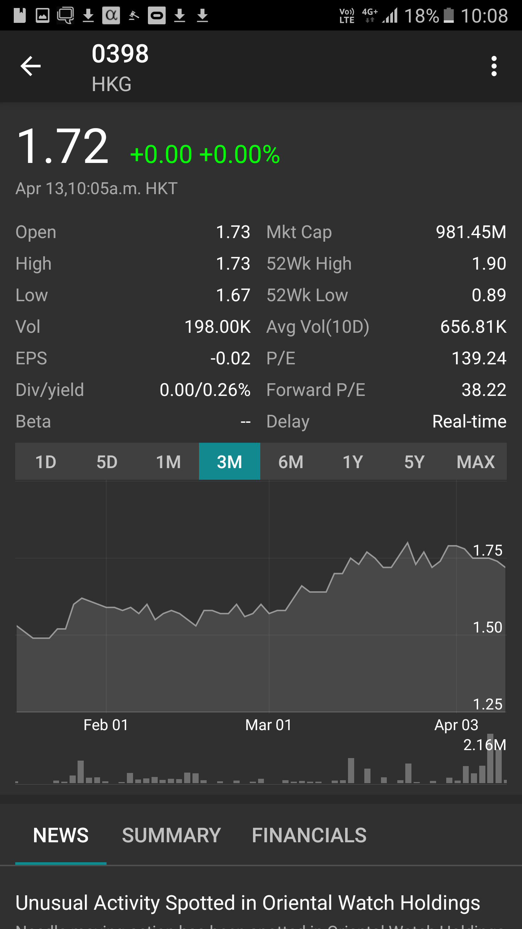Switch chart to 6M range
Image resolution: width=522 pixels, height=929 pixels.
(x=291, y=462)
